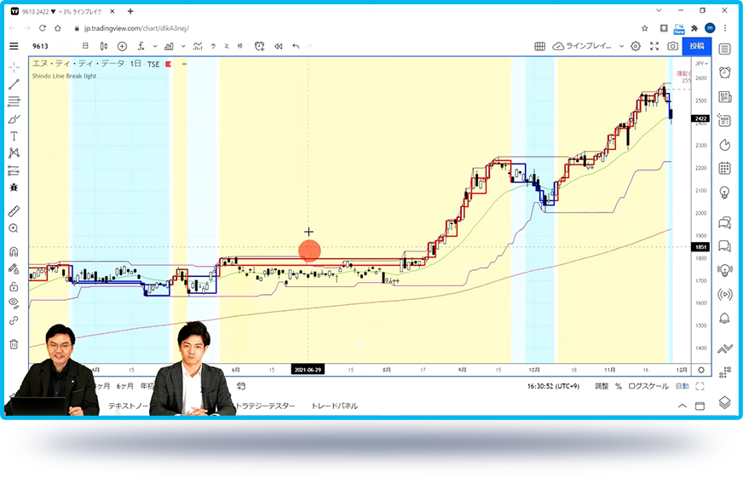Viewport: 743px width, 478px height.
Task: Select the 6ヶ月 date range
Action: [125, 386]
